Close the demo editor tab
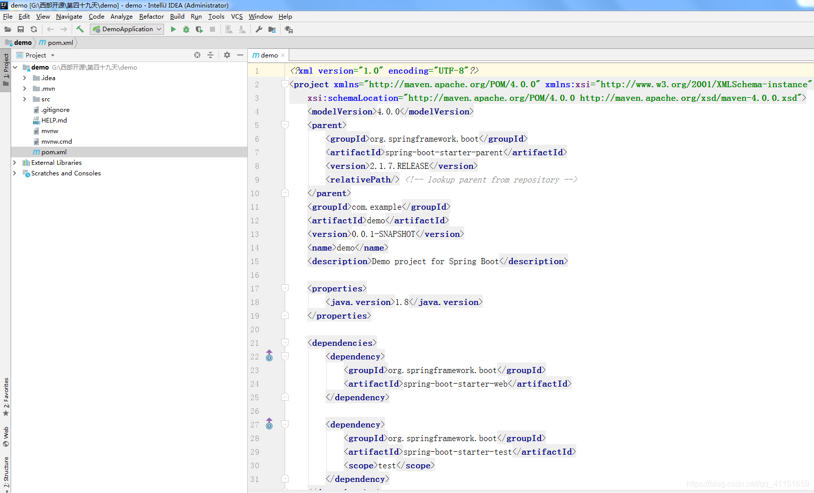Screen dimensions: 814x493 pyautogui.click(x=283, y=55)
